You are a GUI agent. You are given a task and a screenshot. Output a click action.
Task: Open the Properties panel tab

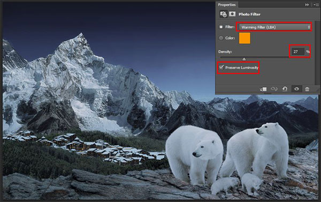point(227,5)
